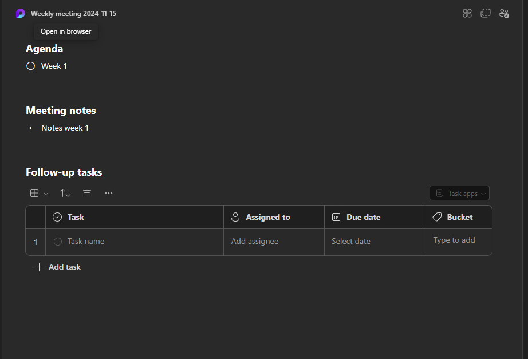
Task: Click the copy component dashed-square icon
Action: (x=485, y=14)
